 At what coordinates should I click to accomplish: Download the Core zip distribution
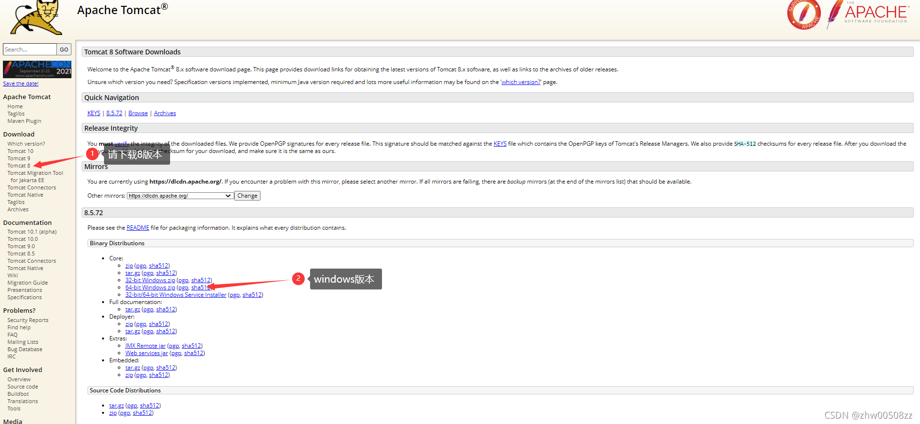[x=129, y=266]
